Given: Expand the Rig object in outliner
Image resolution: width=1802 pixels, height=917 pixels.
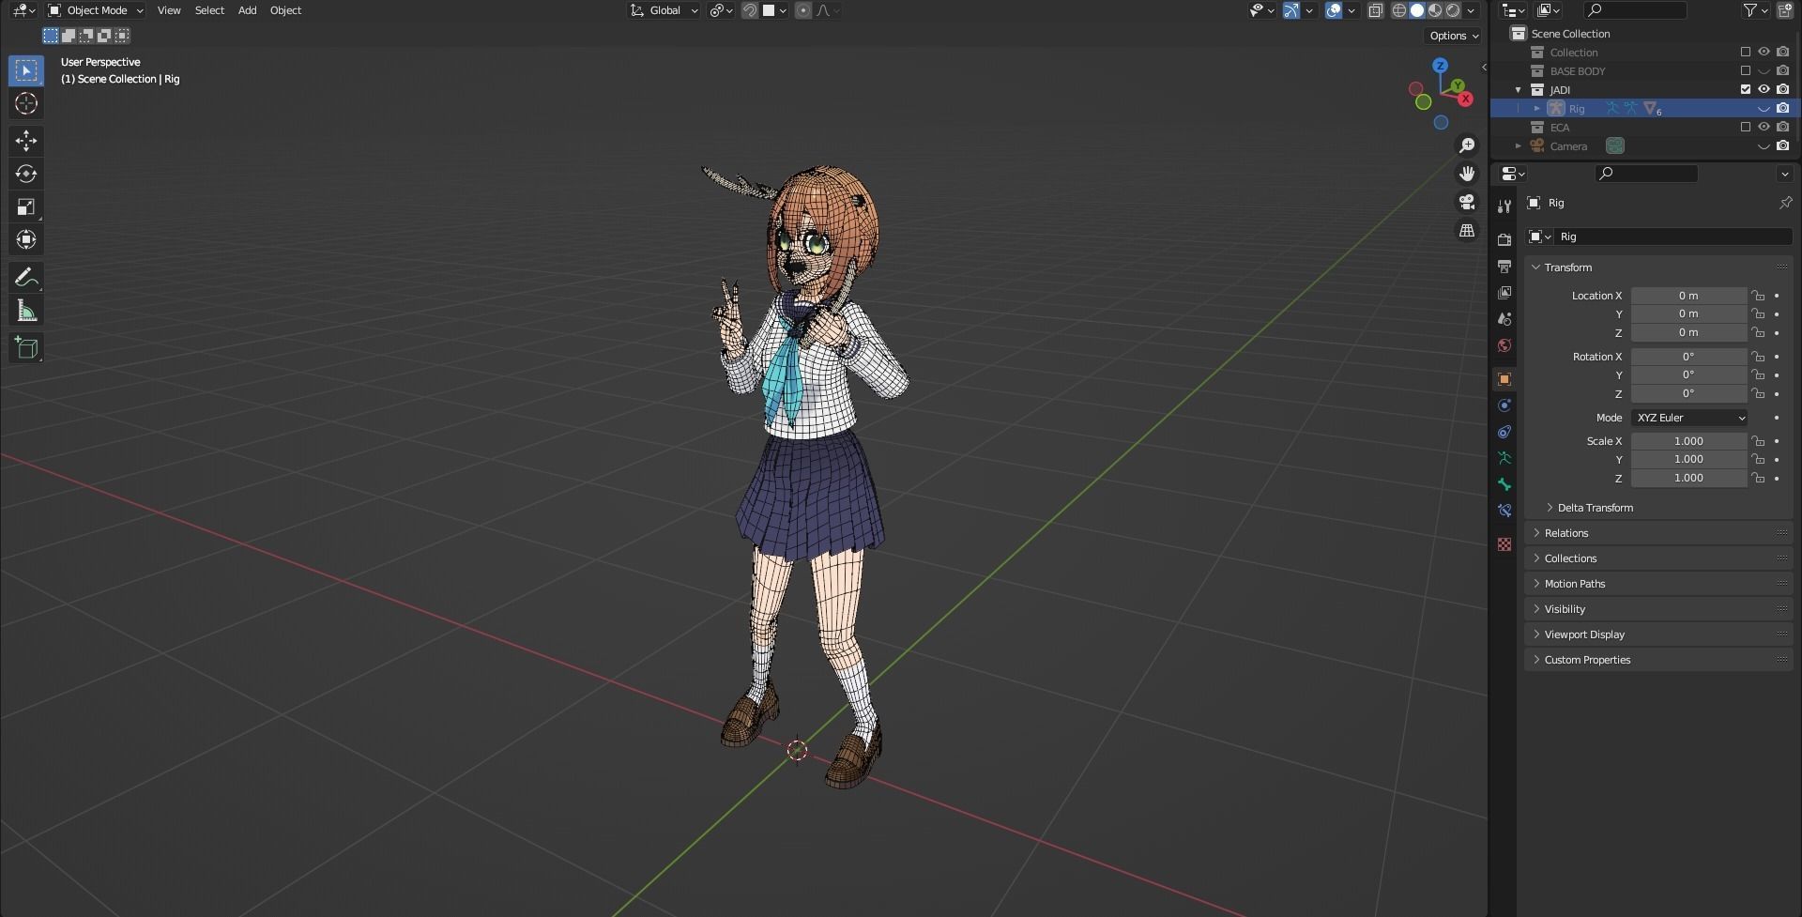Looking at the screenshot, I should [1537, 109].
